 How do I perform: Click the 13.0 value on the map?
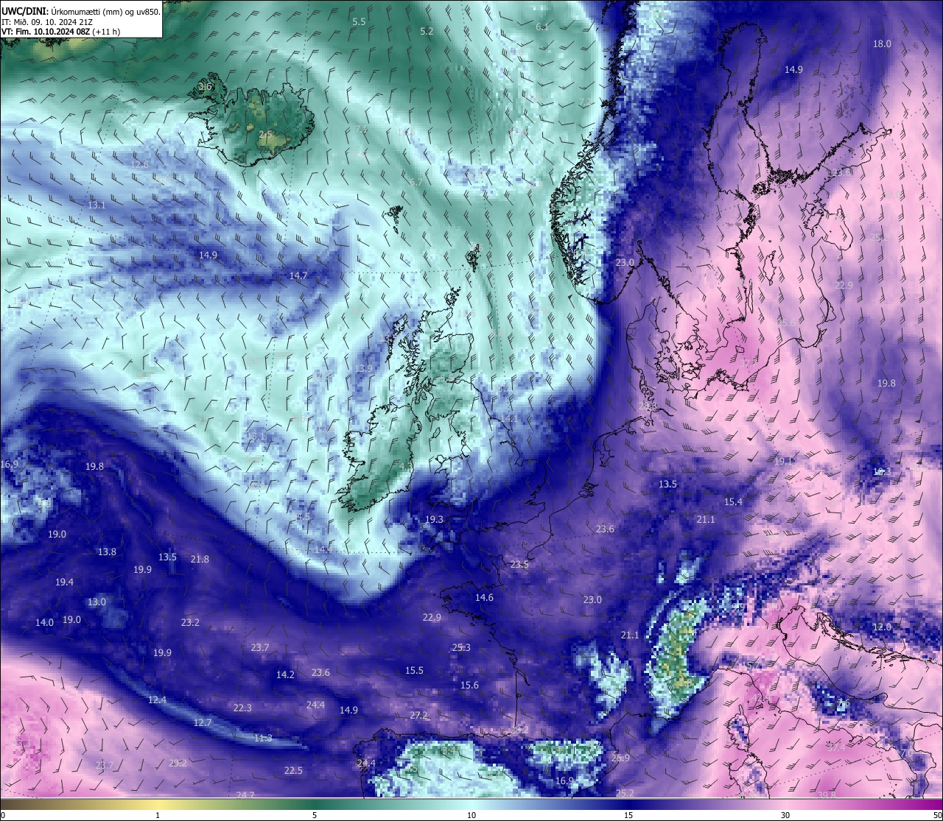pyautogui.click(x=97, y=602)
